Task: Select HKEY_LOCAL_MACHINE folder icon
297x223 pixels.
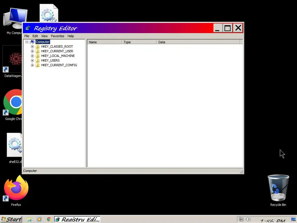Action: (37, 56)
